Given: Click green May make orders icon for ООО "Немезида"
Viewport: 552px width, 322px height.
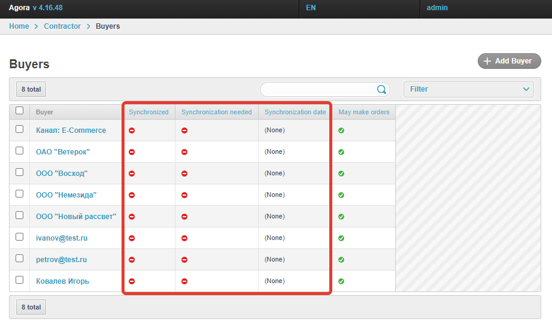Looking at the screenshot, I should [x=341, y=195].
